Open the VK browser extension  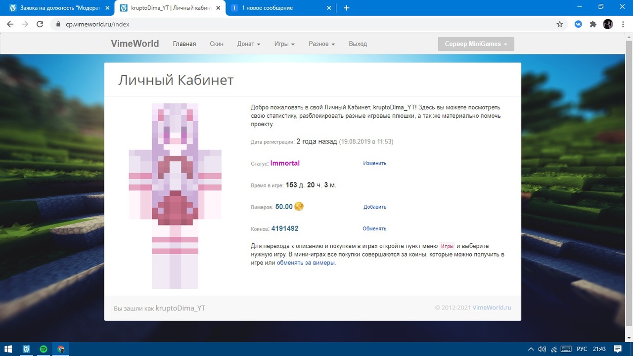tap(578, 24)
